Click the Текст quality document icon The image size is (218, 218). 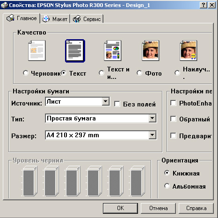75,51
